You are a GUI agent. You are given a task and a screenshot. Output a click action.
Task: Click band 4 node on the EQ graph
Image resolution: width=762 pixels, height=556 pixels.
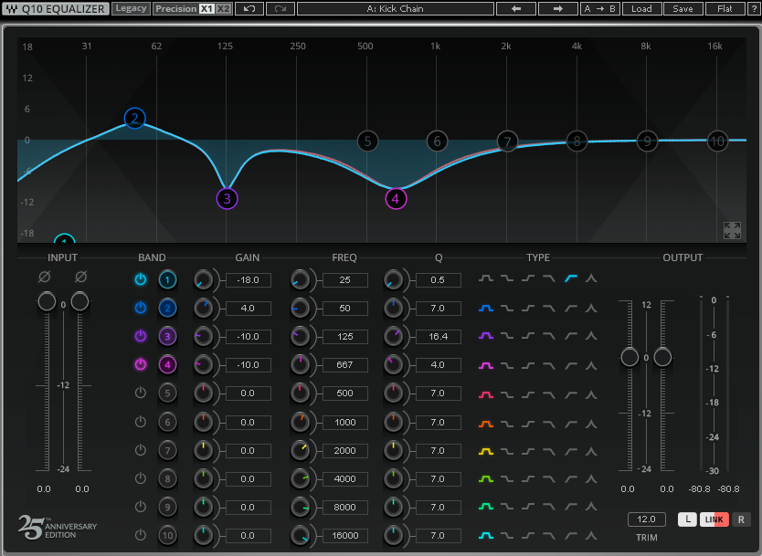click(396, 199)
